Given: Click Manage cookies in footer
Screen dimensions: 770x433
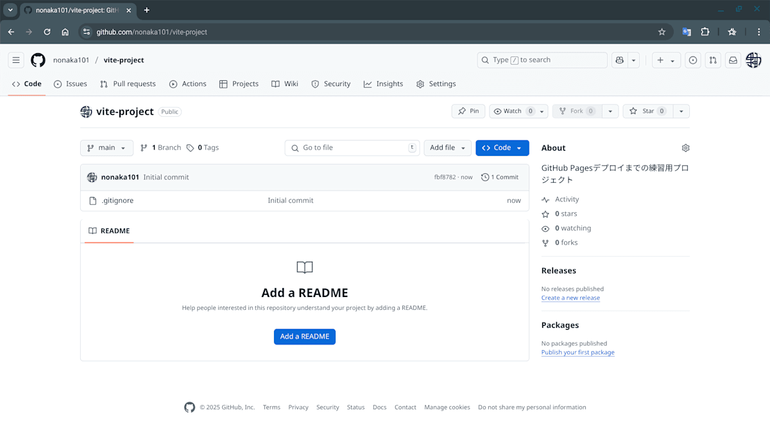Looking at the screenshot, I should (447, 407).
